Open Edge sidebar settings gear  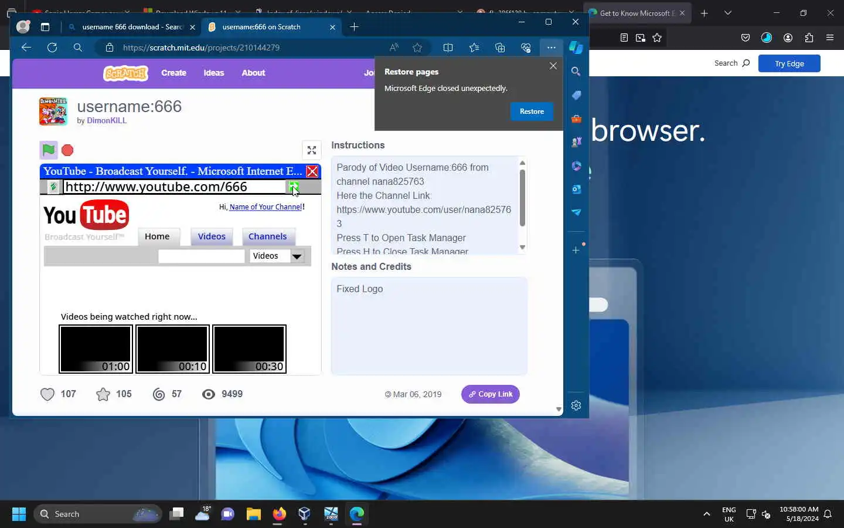tap(576, 405)
